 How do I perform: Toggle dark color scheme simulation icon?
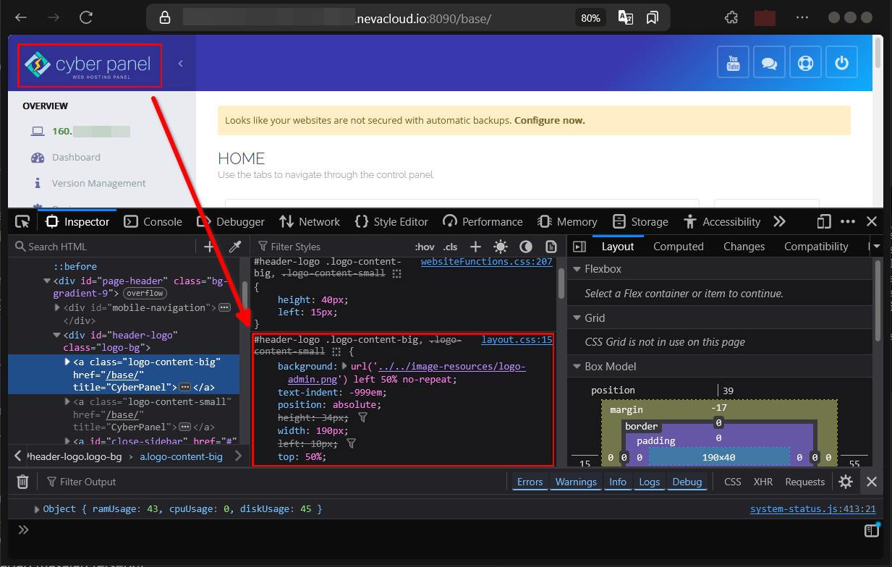click(x=526, y=247)
